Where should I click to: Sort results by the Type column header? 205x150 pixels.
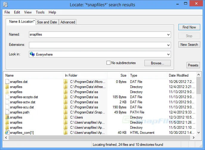click(x=148, y=75)
